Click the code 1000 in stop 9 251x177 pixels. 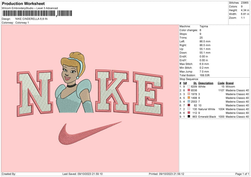point(221,117)
